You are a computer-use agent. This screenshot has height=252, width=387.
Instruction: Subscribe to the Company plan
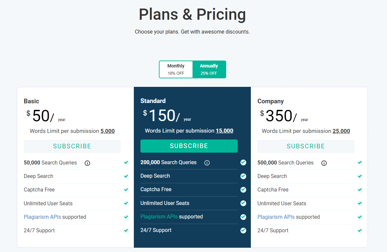(306, 146)
